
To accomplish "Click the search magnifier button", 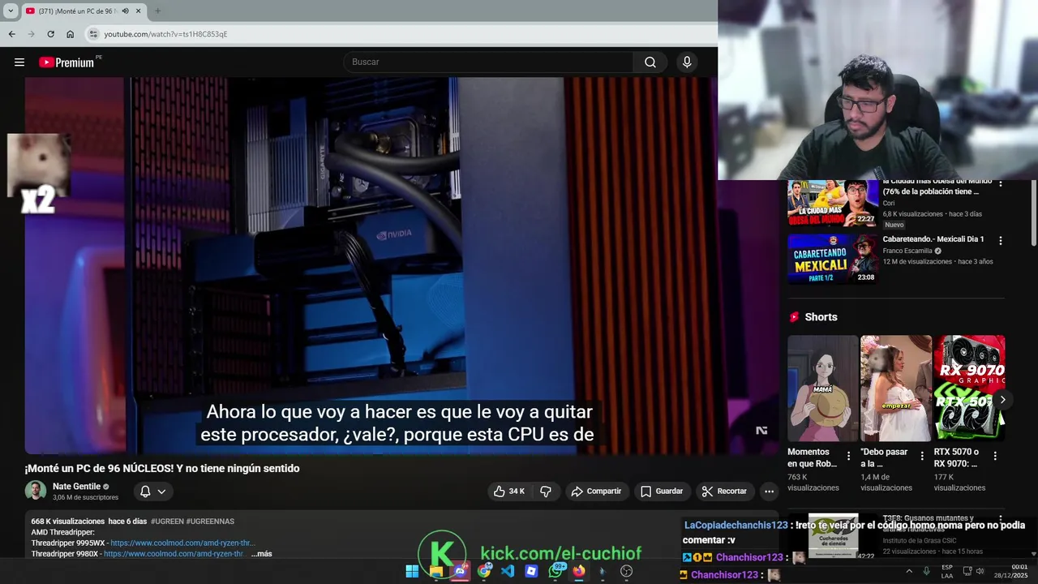I will pyautogui.click(x=650, y=62).
